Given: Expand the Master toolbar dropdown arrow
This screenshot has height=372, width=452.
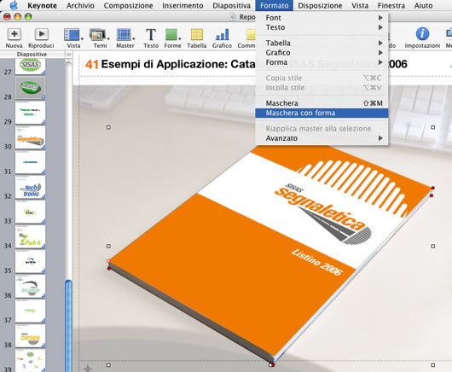Looking at the screenshot, I should pyautogui.click(x=134, y=38).
